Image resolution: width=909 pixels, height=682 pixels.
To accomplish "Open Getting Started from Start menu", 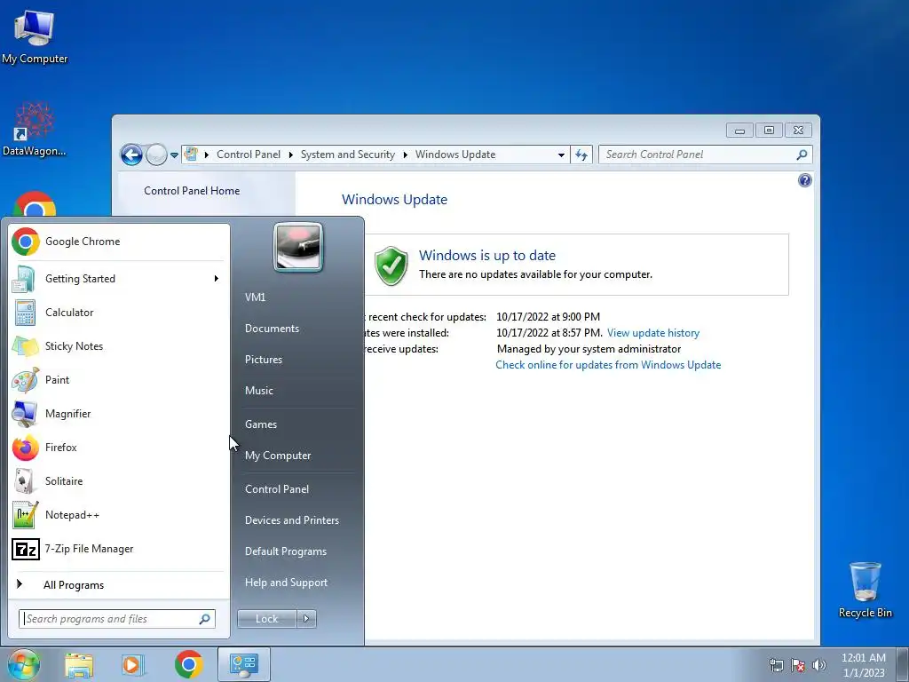I will pyautogui.click(x=119, y=278).
